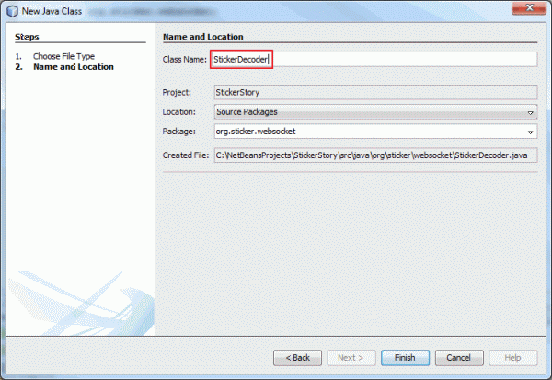Click the Cancel button
552x380 pixels.
coord(459,358)
